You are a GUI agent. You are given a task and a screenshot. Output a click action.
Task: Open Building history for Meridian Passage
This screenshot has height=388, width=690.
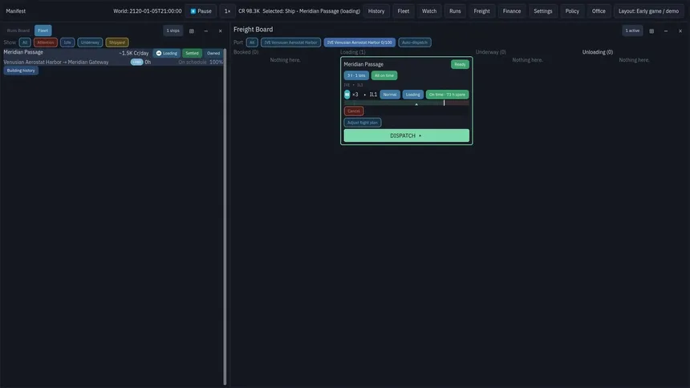coord(21,71)
